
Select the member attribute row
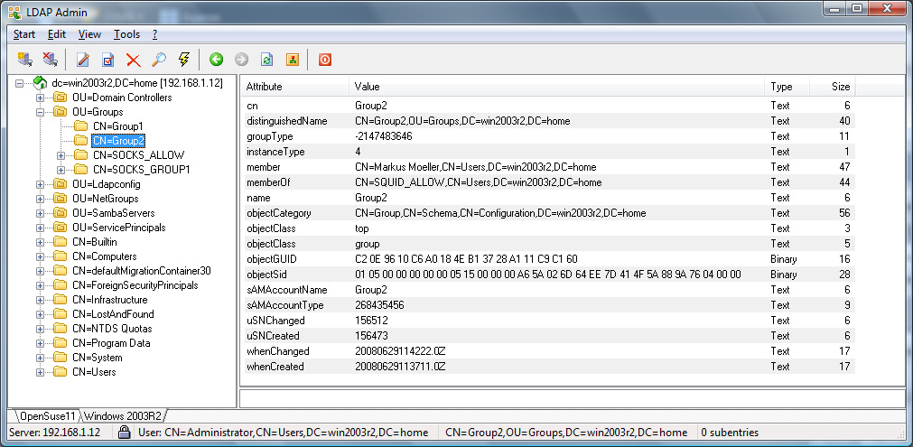coord(548,167)
